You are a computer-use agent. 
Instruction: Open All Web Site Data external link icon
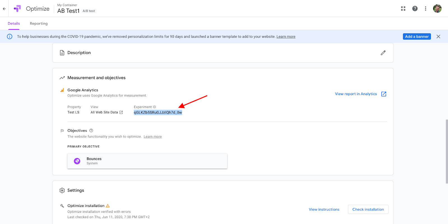pos(121,112)
